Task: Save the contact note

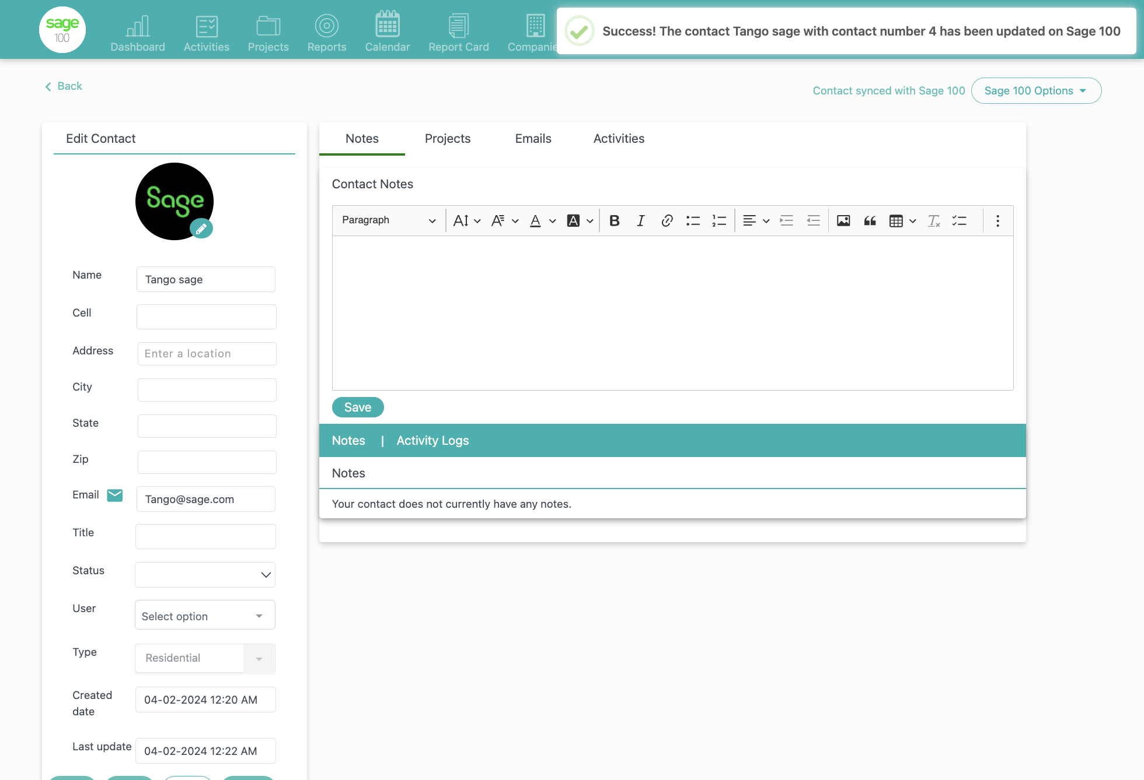Action: point(358,407)
